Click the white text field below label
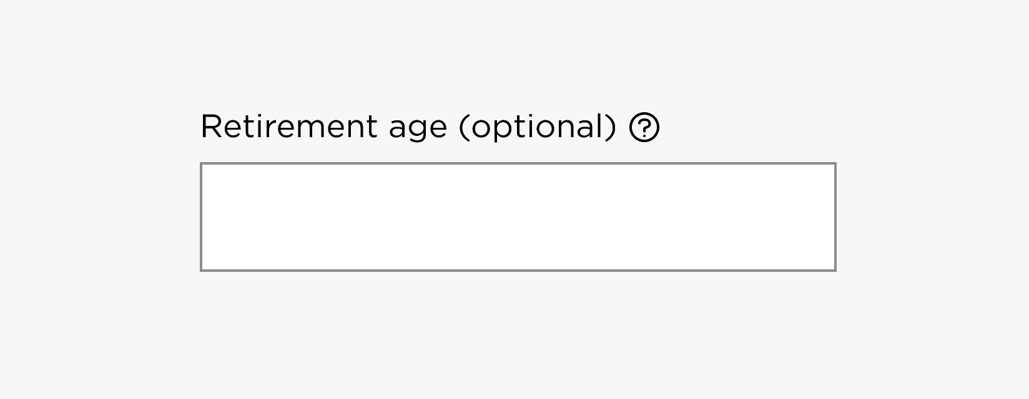Viewport: 1029px width, 399px height. point(518,217)
